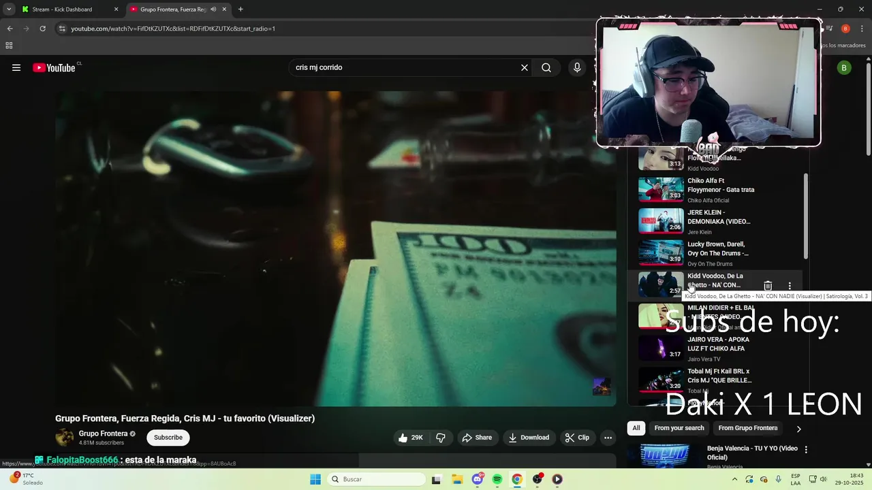Clear the YouTube search text
Viewport: 872px width, 490px height.
coord(525,67)
